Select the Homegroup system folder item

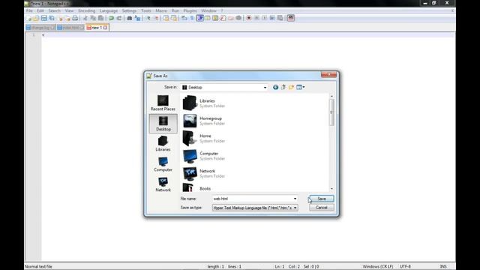point(204,121)
